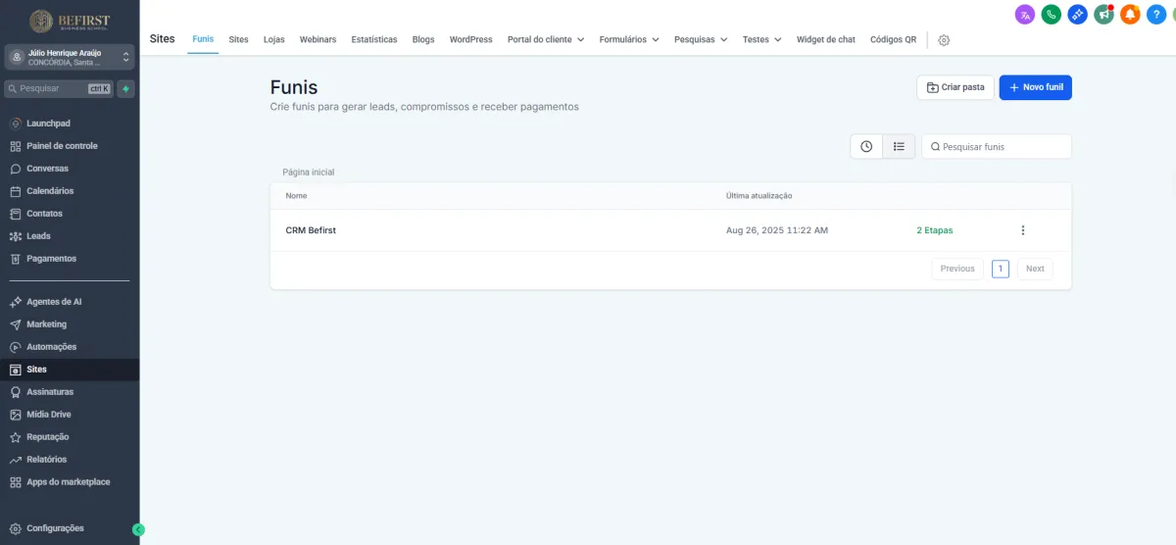1176x545 pixels.
Task: Click the sidebar Pesquisar search box
Action: (59, 88)
